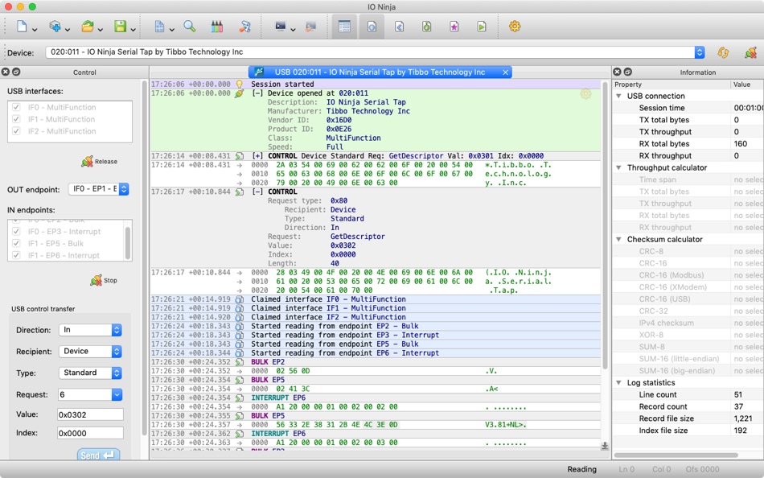Expand the CONTROL GetDescriptor 0x0301 record

click(257, 156)
